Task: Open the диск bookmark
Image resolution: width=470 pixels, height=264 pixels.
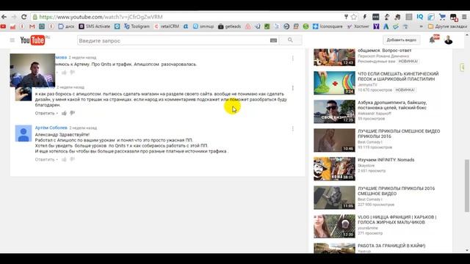Action: coord(66,26)
